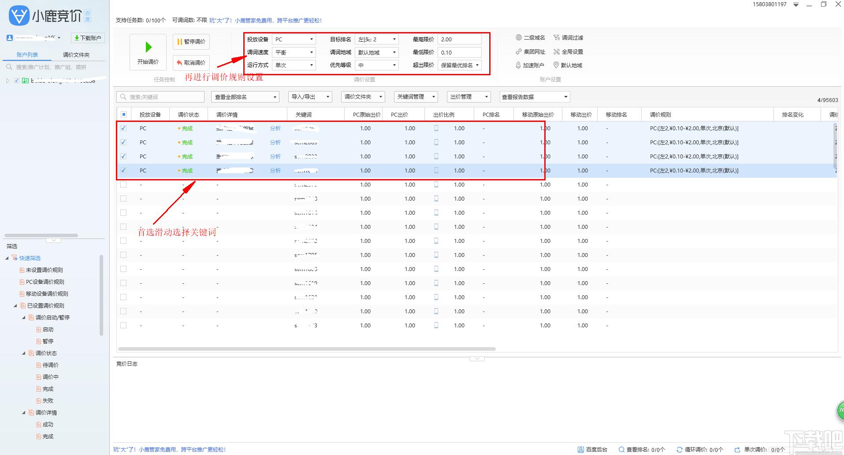Uncheck the fourth highlighted PC row checkbox
844x455 pixels.
(123, 170)
